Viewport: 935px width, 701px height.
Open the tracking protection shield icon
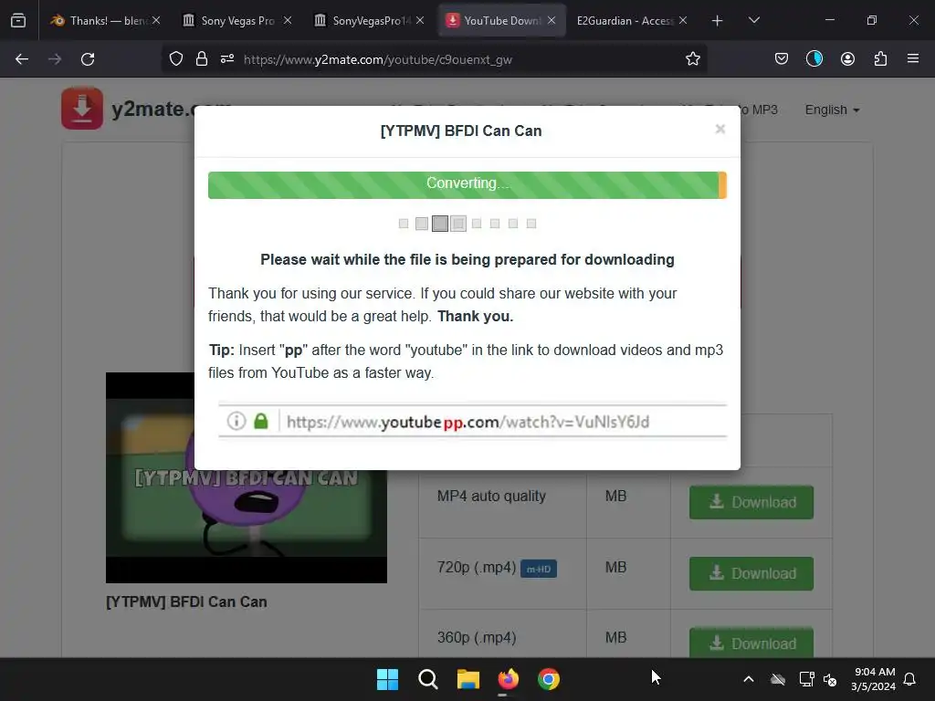point(176,59)
